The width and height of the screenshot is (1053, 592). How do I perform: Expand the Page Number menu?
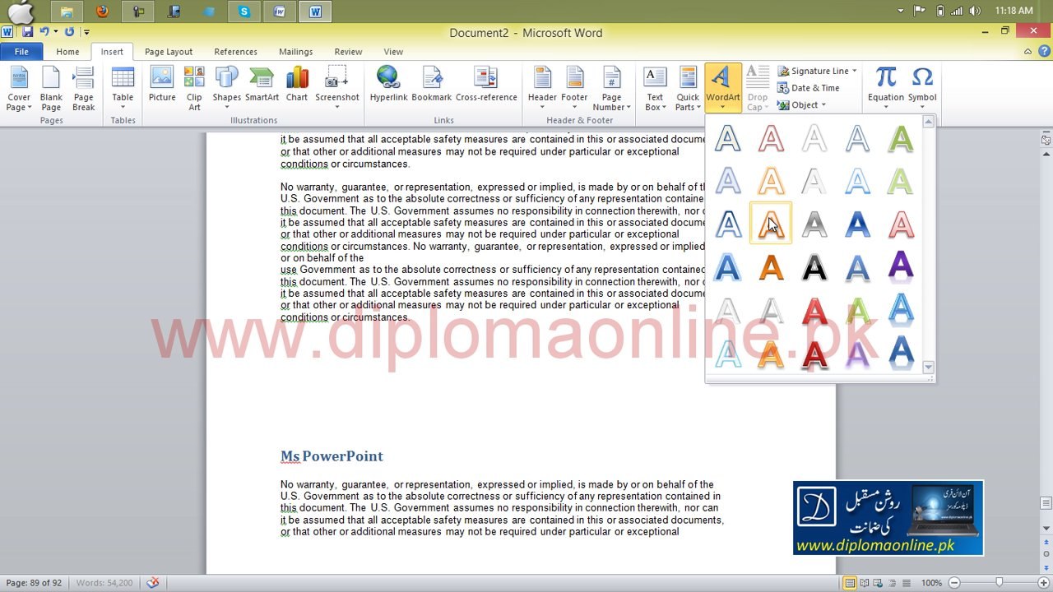611,88
